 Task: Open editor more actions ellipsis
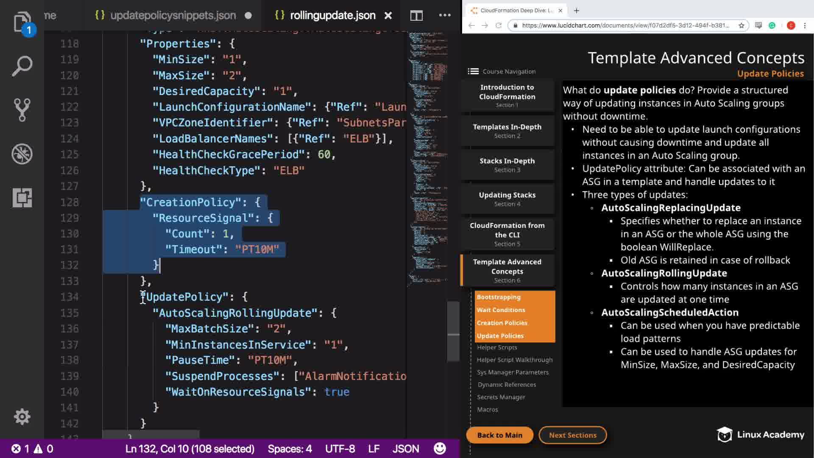click(x=445, y=15)
